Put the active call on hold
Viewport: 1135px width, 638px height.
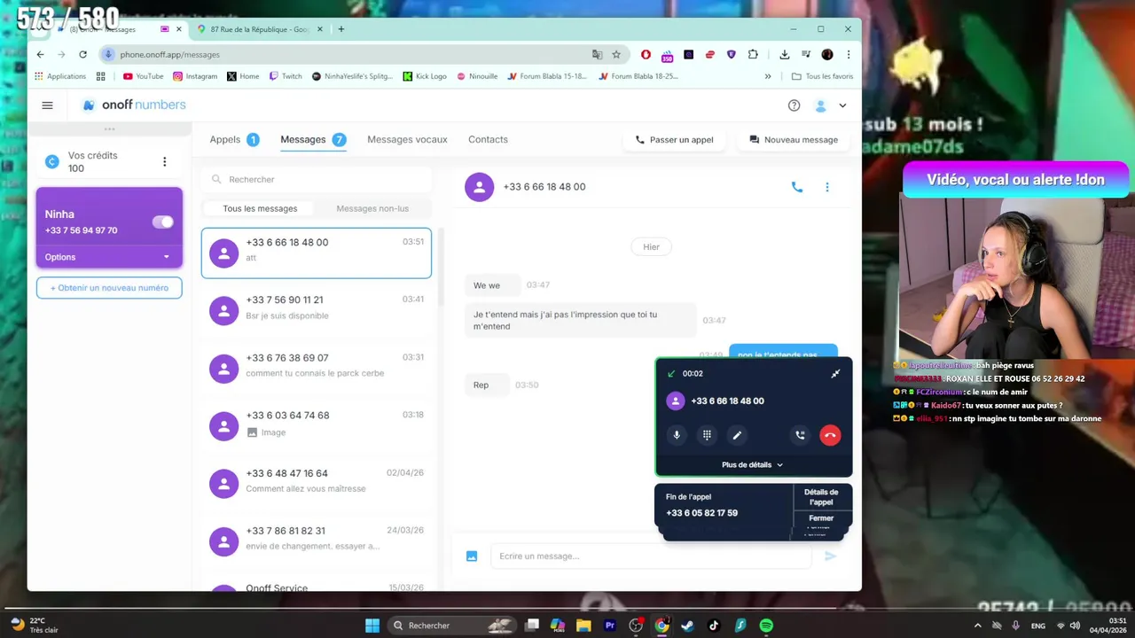(800, 435)
